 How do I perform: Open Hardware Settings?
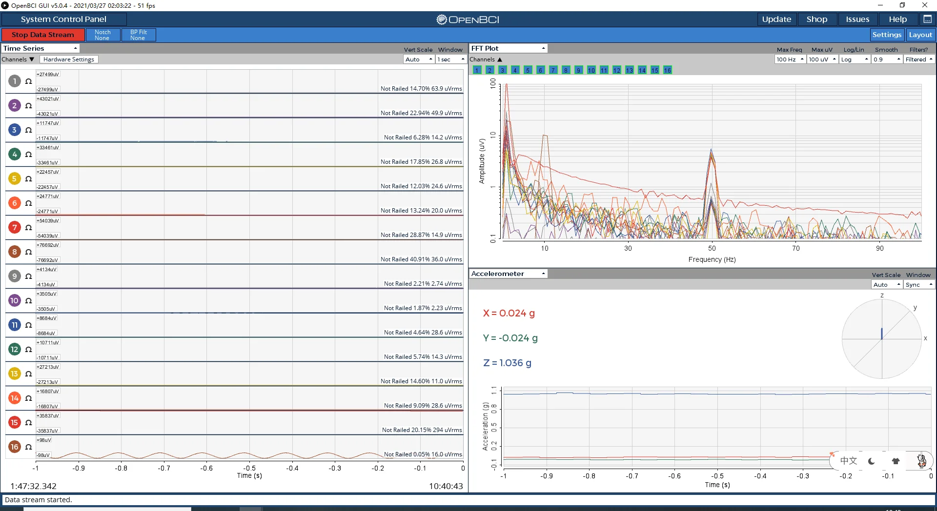point(69,59)
